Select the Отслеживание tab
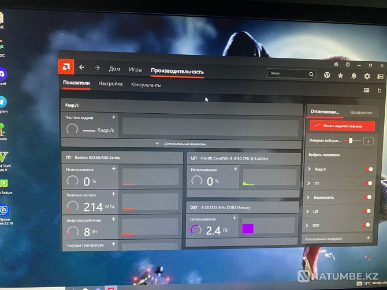 coord(325,112)
